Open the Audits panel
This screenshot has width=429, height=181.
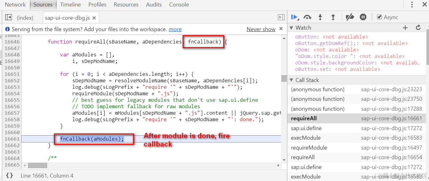pos(154,5)
